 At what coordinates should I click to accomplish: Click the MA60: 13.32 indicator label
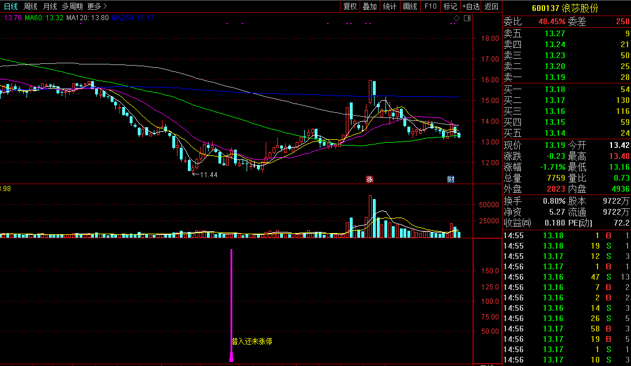[x=44, y=18]
